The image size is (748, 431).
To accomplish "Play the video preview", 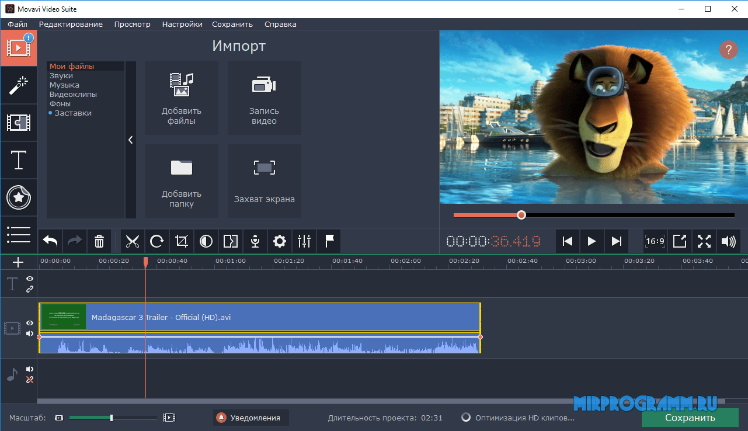I will pos(592,241).
